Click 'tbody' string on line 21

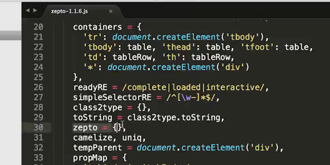pyautogui.click(x=243, y=37)
